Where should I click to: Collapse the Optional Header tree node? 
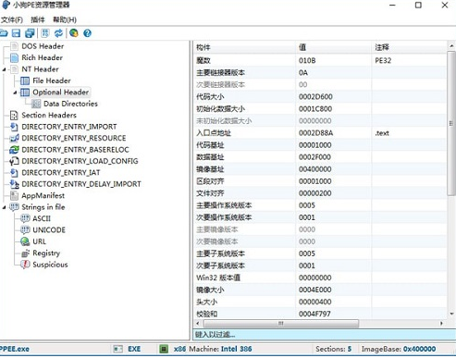(x=15, y=93)
